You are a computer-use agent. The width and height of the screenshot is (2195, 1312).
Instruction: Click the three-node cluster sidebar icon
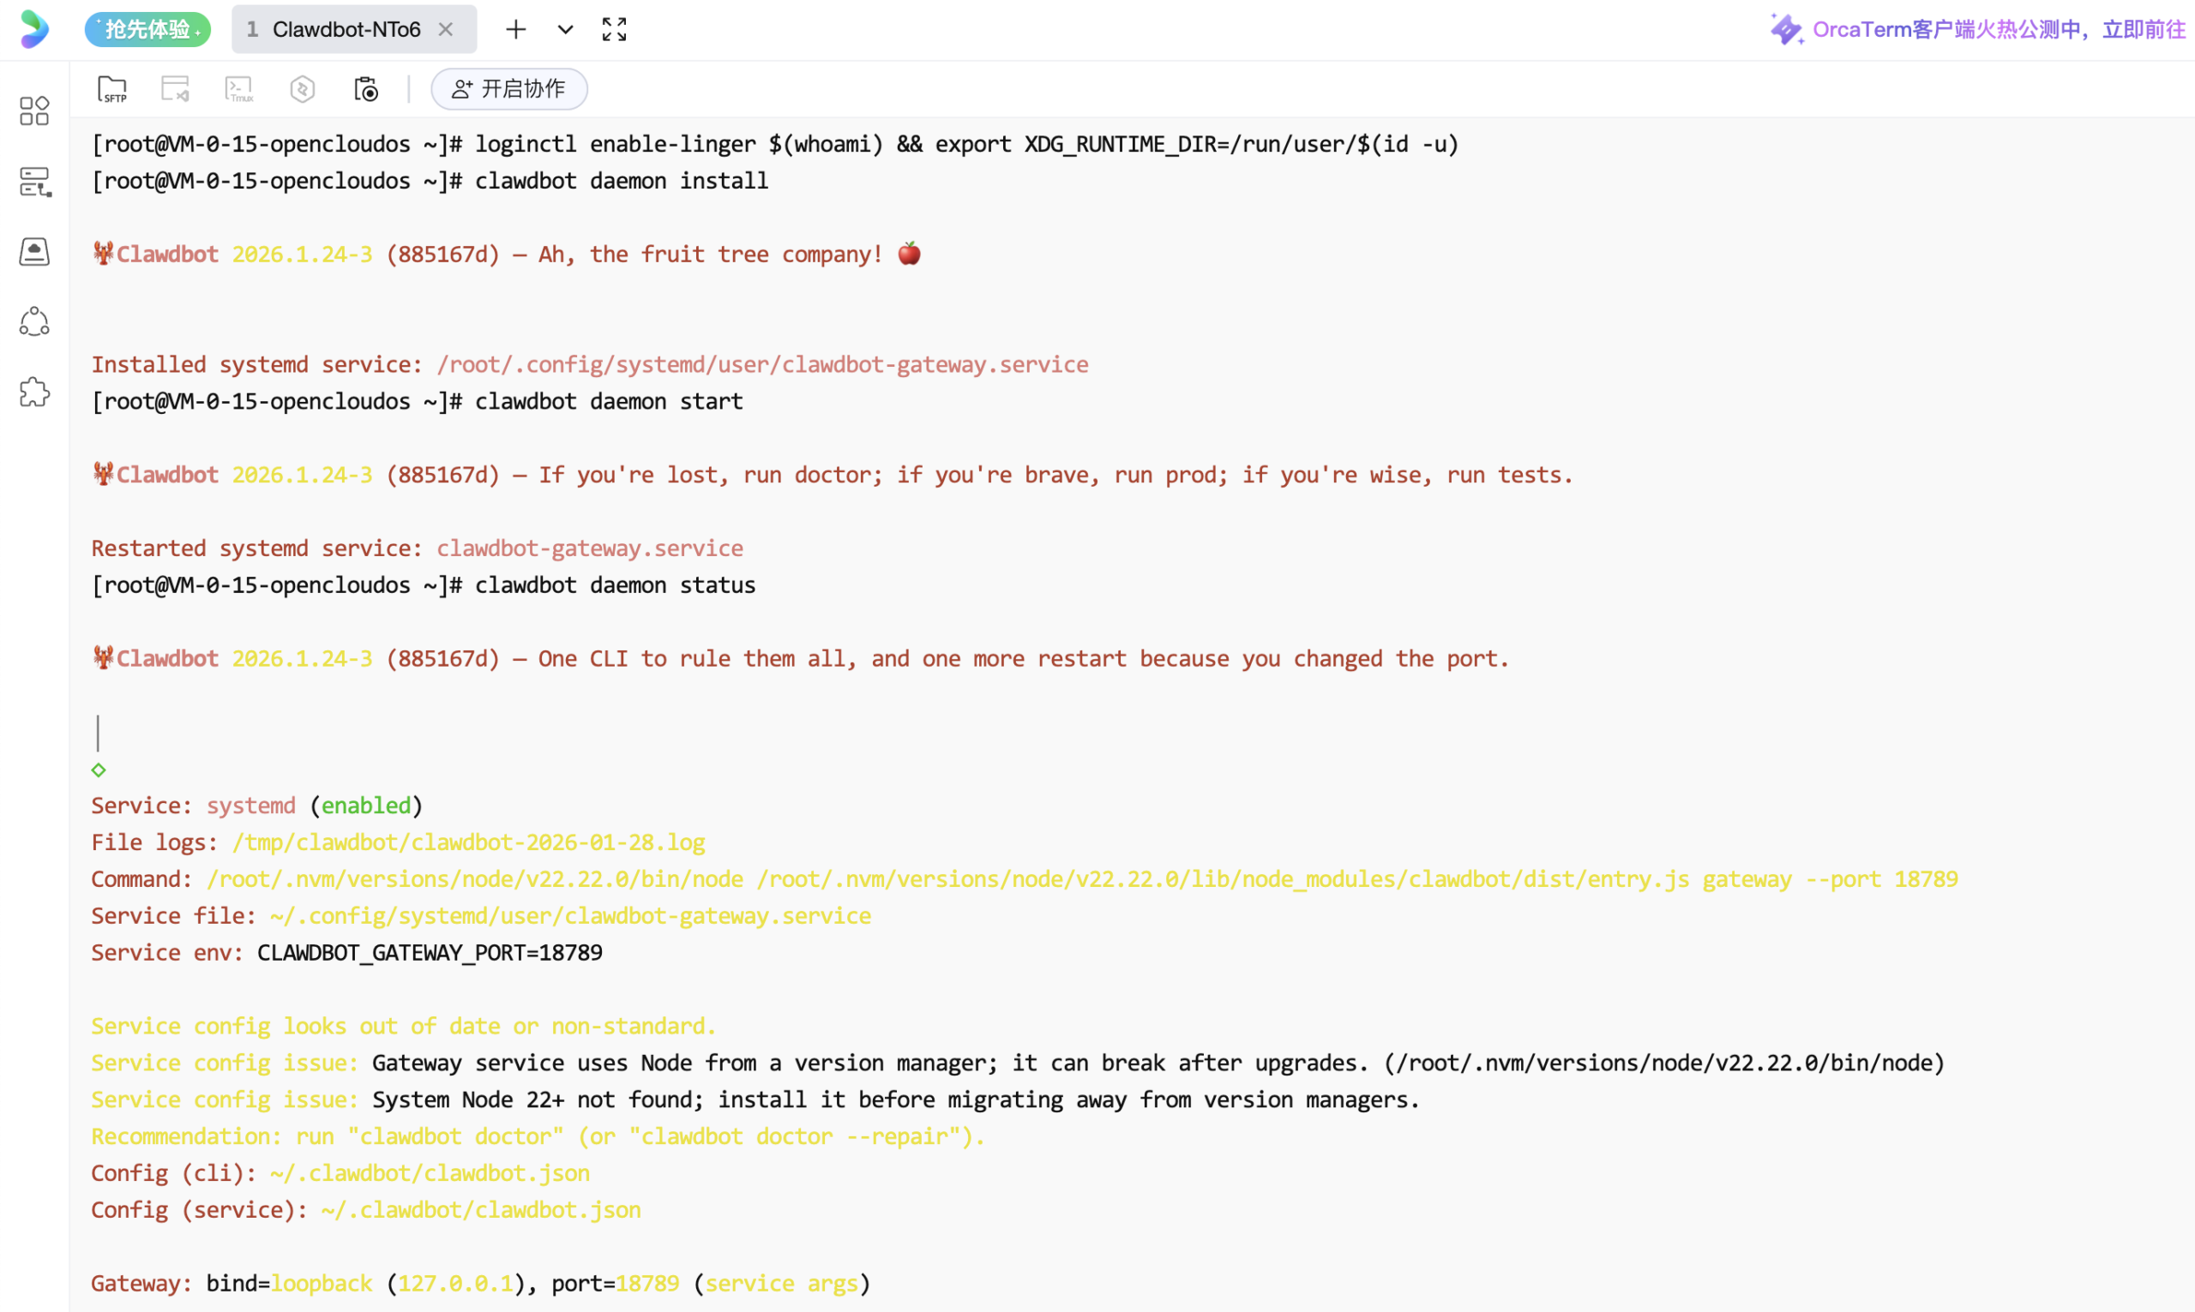(x=34, y=322)
